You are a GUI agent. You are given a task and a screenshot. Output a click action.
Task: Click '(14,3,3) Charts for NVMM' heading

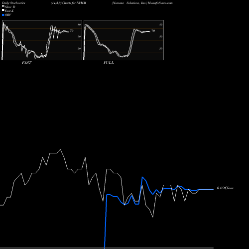point(69,3)
